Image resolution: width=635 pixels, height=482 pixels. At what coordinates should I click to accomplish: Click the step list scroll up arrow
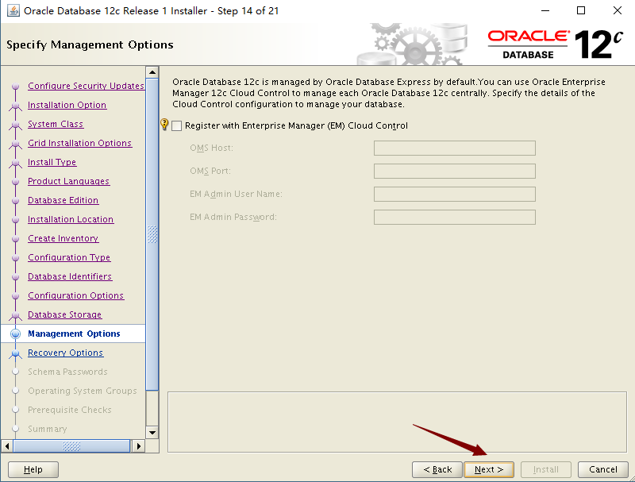(152, 72)
